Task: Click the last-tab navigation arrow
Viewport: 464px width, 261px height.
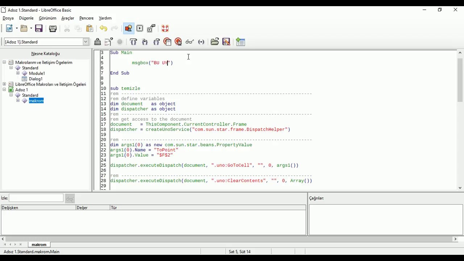Action: click(x=21, y=245)
